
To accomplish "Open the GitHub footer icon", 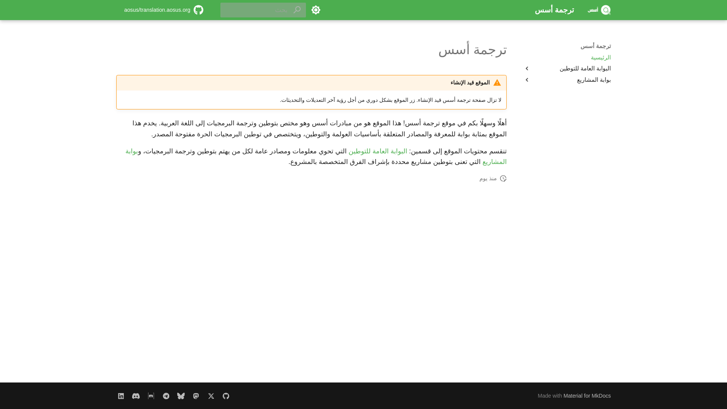I will (226, 396).
